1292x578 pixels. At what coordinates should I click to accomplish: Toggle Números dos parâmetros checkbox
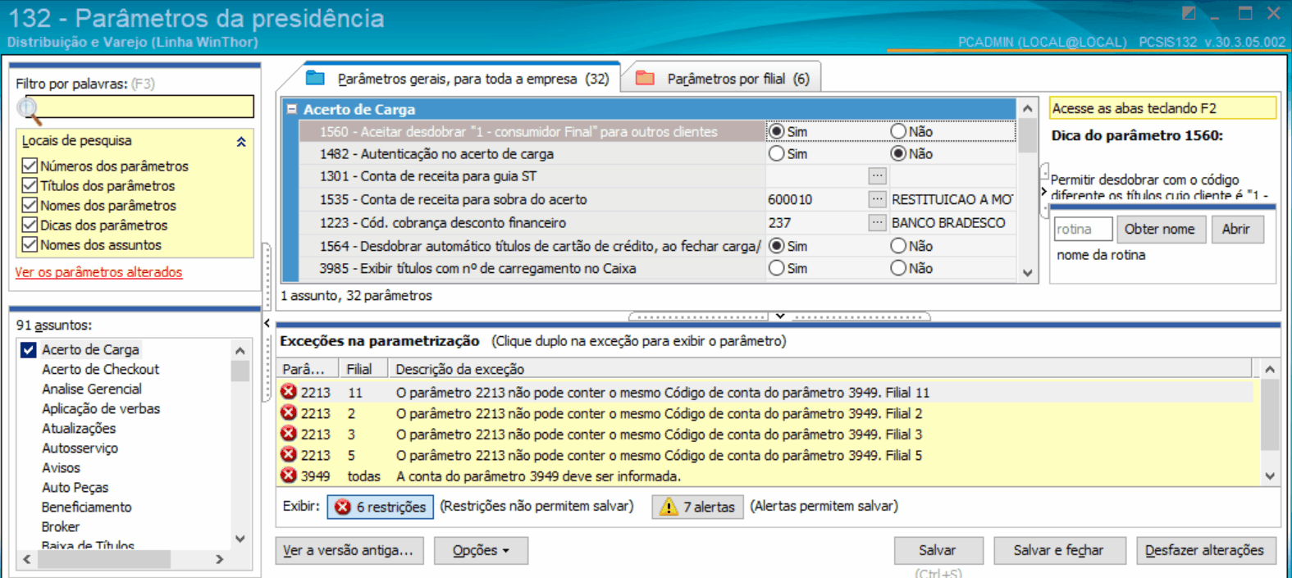pyautogui.click(x=30, y=166)
